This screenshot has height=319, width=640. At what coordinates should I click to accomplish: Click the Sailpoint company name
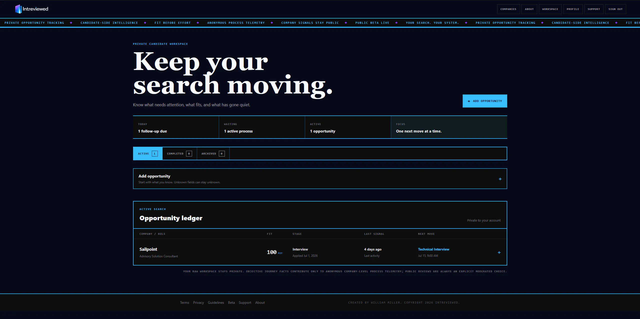(148, 249)
